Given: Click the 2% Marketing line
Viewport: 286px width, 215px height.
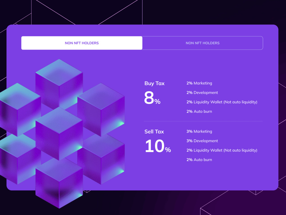Looking at the screenshot, I should click(x=199, y=83).
